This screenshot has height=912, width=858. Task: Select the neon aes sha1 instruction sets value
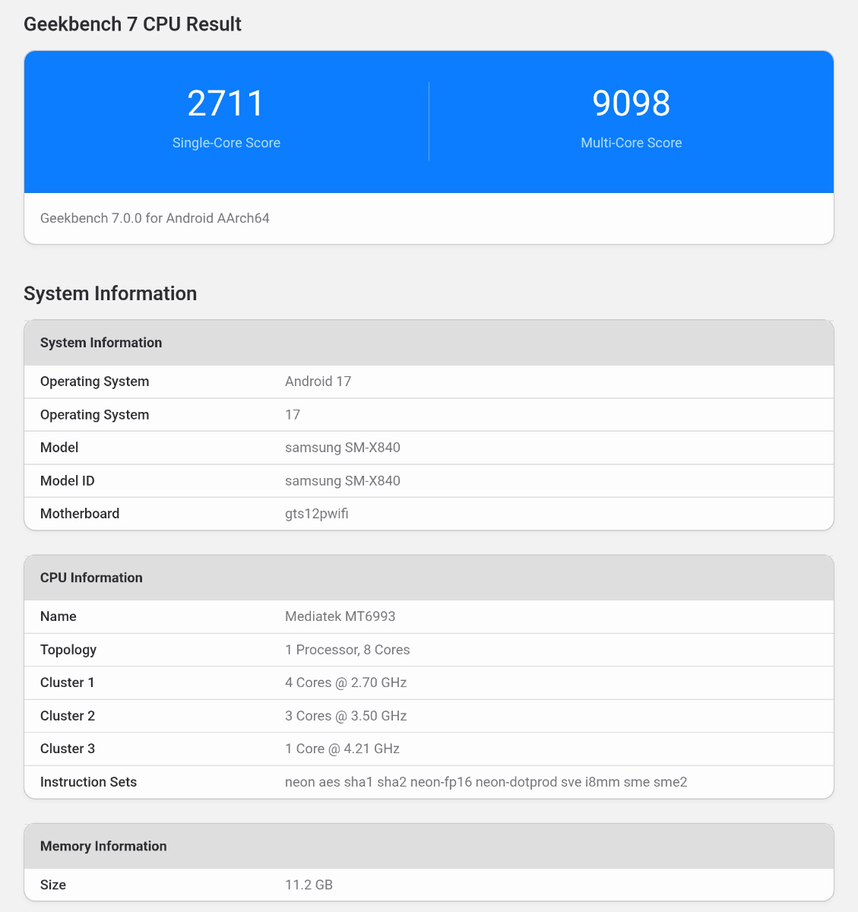pos(486,782)
